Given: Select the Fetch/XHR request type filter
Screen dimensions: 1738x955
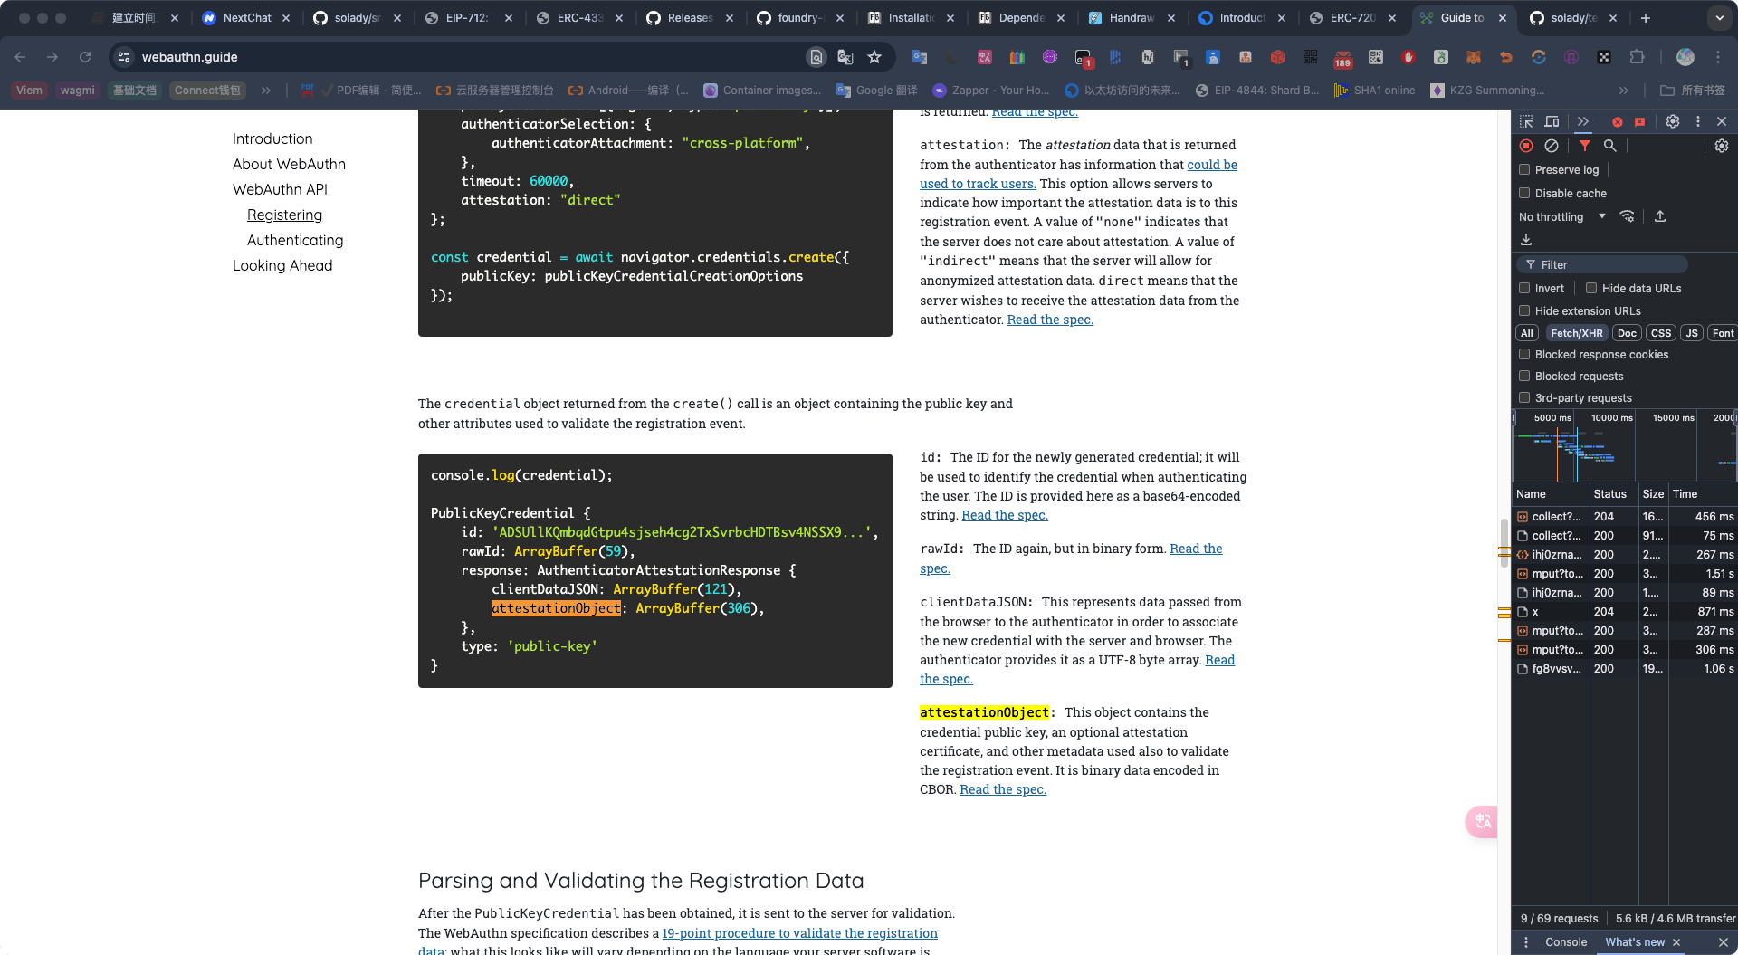Looking at the screenshot, I should [1577, 333].
